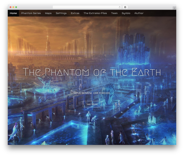184x156 pixels.
Task: Visit the Author page
Action: point(139,13)
